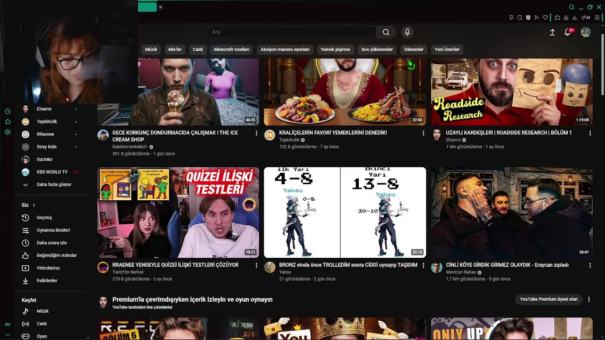Click the browser pinboards pin icon

[x=511, y=17]
